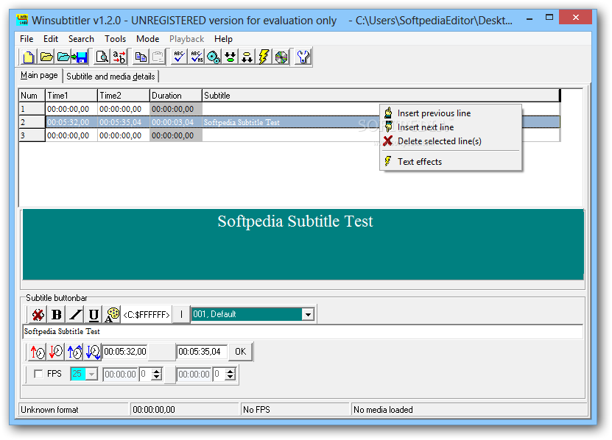Click the red up-arrow clock timing icon
This screenshot has height=440, width=612.
[38, 352]
